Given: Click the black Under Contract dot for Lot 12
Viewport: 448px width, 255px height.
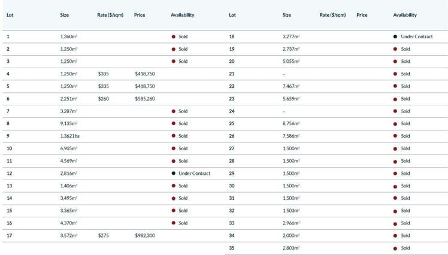Looking at the screenshot, I should pyautogui.click(x=174, y=174).
